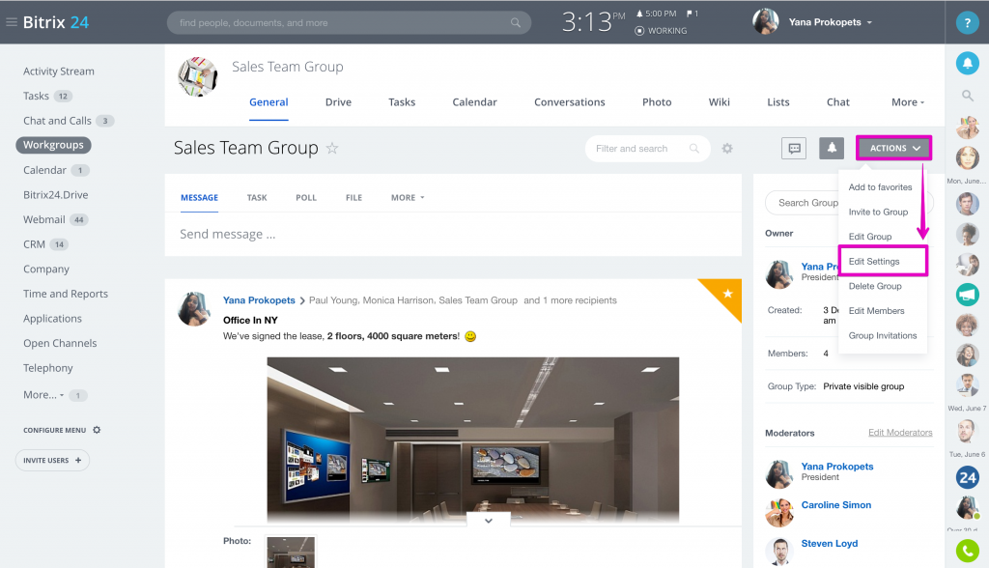
Task: Open the Tasks tab of the group
Action: pyautogui.click(x=402, y=102)
